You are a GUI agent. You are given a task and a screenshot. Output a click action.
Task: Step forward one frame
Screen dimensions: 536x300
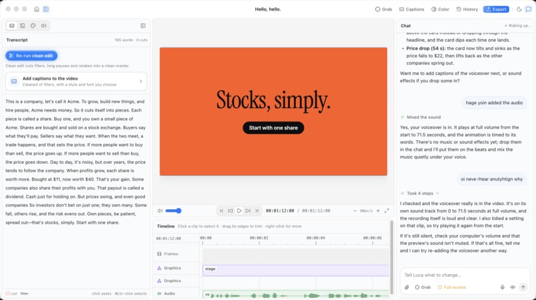click(x=248, y=210)
